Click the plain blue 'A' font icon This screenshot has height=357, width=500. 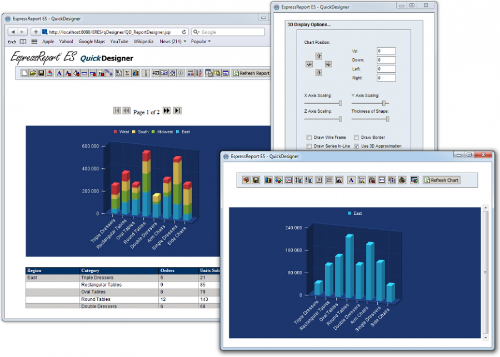(x=59, y=73)
